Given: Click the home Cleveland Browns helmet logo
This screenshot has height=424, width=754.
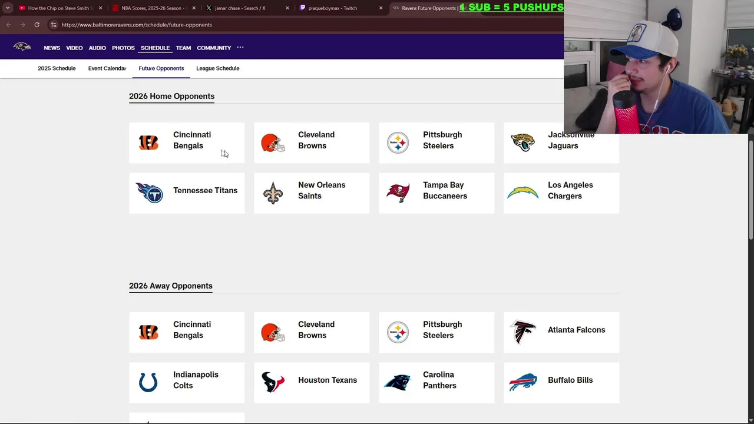Looking at the screenshot, I should coord(273,143).
